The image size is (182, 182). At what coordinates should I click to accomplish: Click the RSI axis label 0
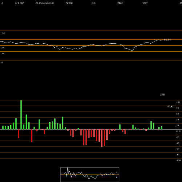(x=2, y=62)
